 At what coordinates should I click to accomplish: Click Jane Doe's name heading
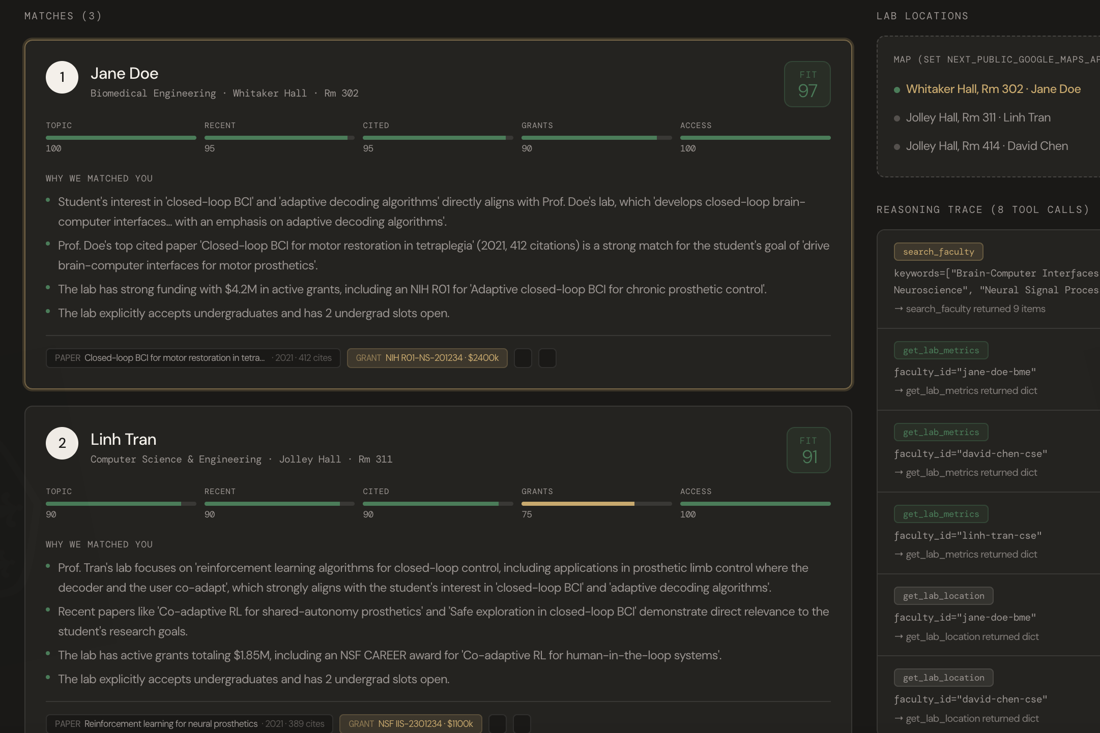(124, 74)
